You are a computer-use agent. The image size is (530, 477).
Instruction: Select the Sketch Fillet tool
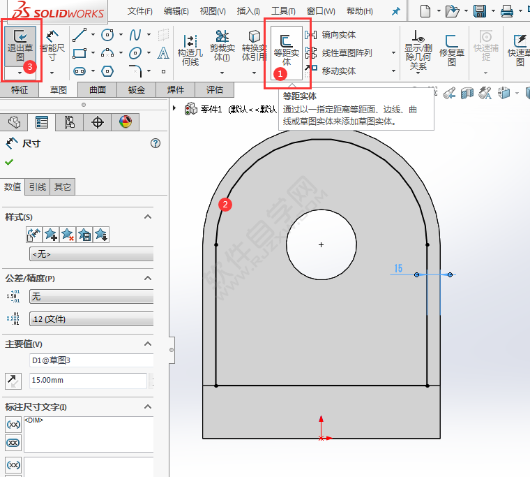pyautogui.click(x=135, y=71)
